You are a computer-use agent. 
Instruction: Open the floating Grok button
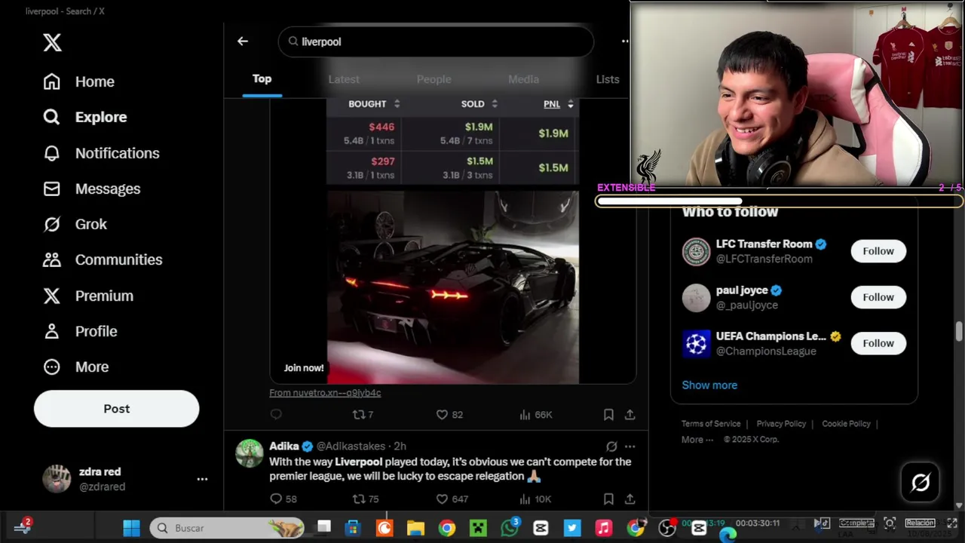tap(921, 482)
